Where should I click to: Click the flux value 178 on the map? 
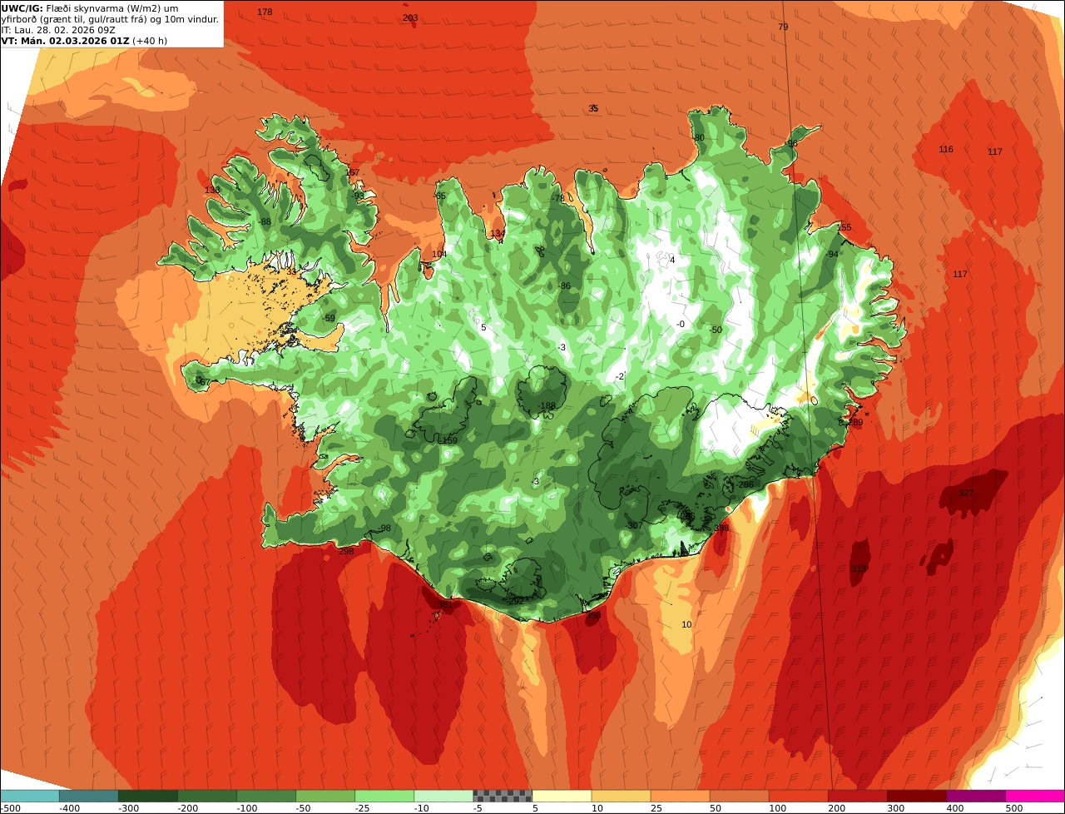(265, 12)
